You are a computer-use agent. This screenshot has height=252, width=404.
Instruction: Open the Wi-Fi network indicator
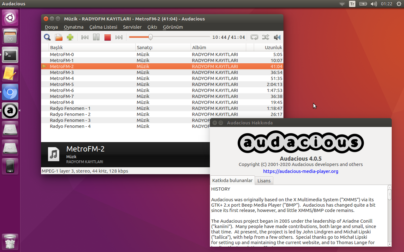point(342,4)
